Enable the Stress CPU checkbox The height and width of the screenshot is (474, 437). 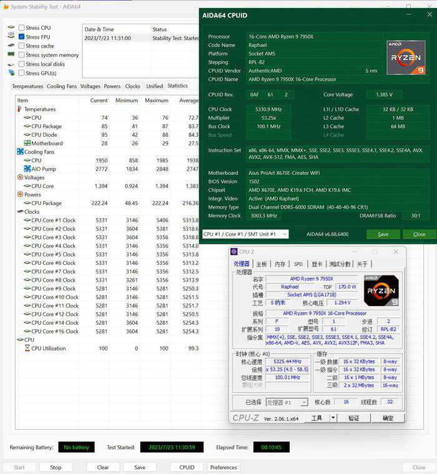tap(22, 28)
